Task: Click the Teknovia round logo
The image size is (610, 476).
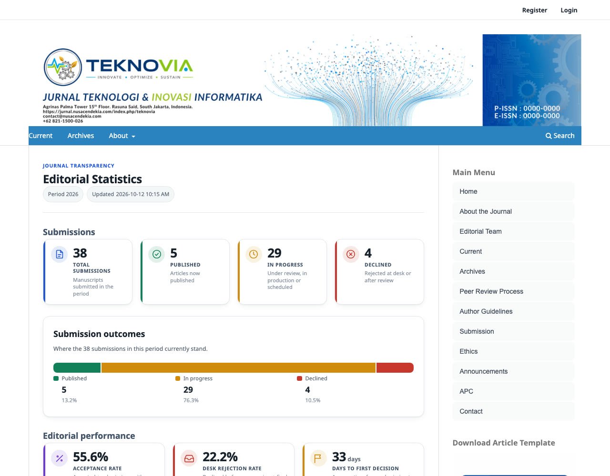Action: pyautogui.click(x=63, y=67)
